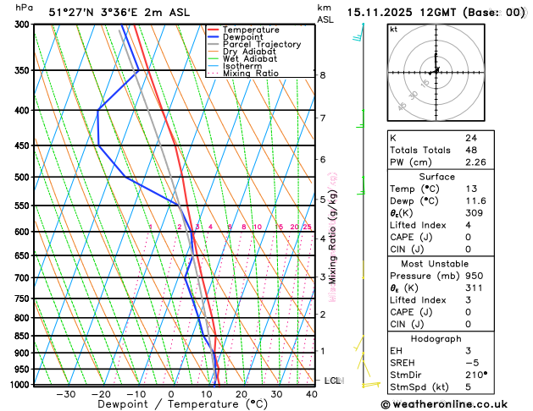Viewport: 533px width, 411px height.
Task: Click the blue Dewpoint legend line
Action: pos(214,37)
